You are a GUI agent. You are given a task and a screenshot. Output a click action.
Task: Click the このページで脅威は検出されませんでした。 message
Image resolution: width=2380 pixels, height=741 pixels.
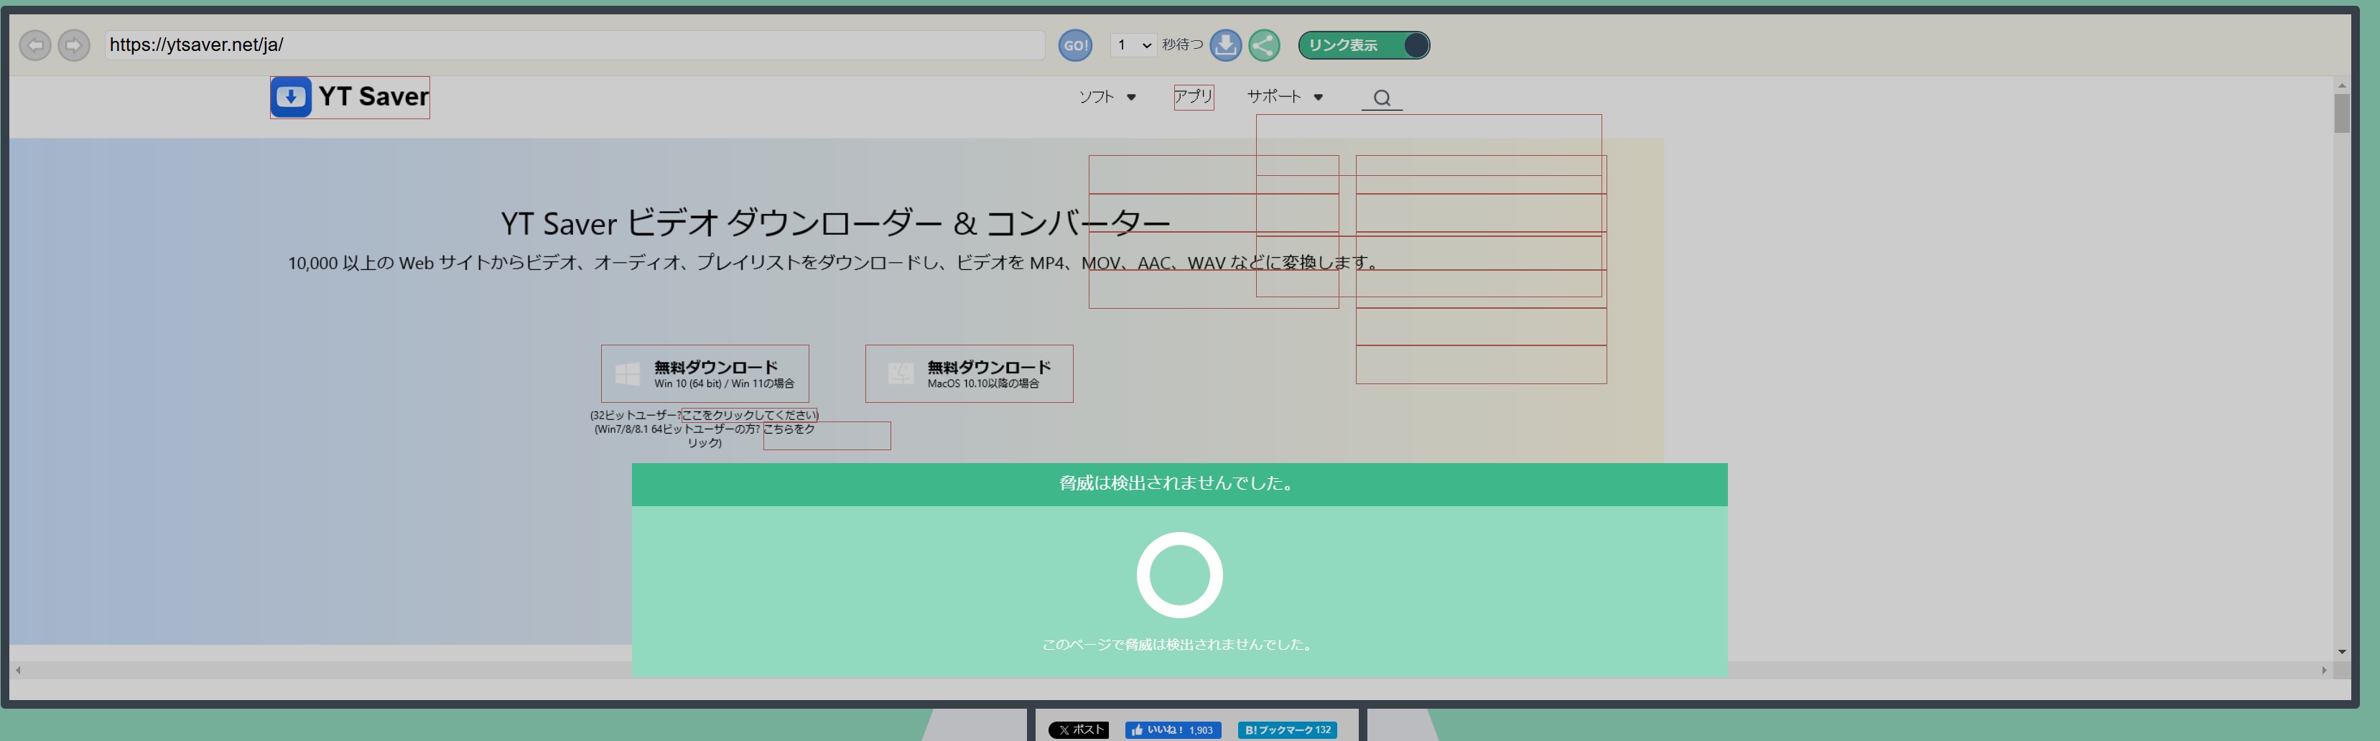coord(1179,644)
